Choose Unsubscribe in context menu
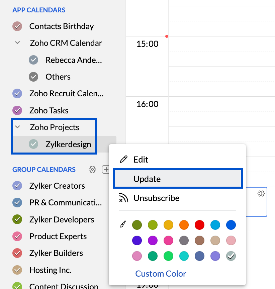Viewport: 275px width, 289px height. coord(156,198)
